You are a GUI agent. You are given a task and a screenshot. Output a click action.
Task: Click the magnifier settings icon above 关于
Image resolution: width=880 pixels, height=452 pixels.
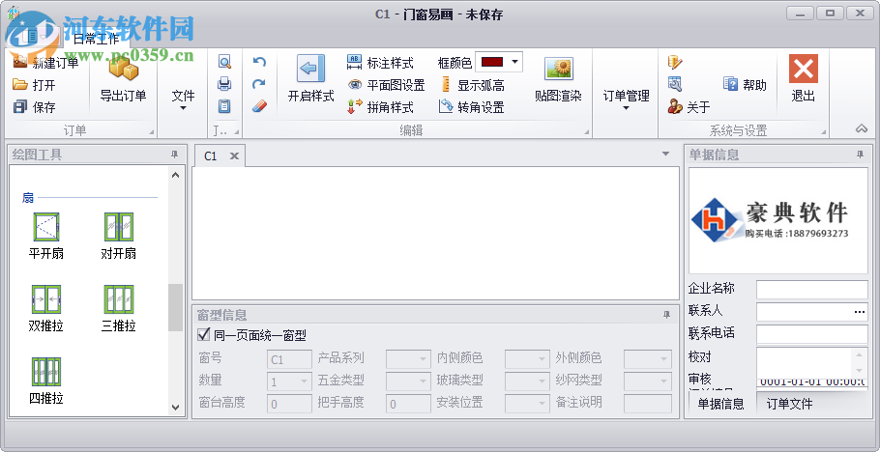[675, 84]
